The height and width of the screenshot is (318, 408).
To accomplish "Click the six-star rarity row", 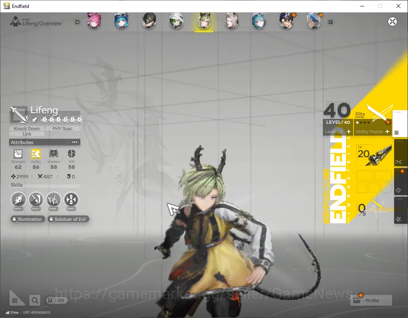I will coord(61,120).
